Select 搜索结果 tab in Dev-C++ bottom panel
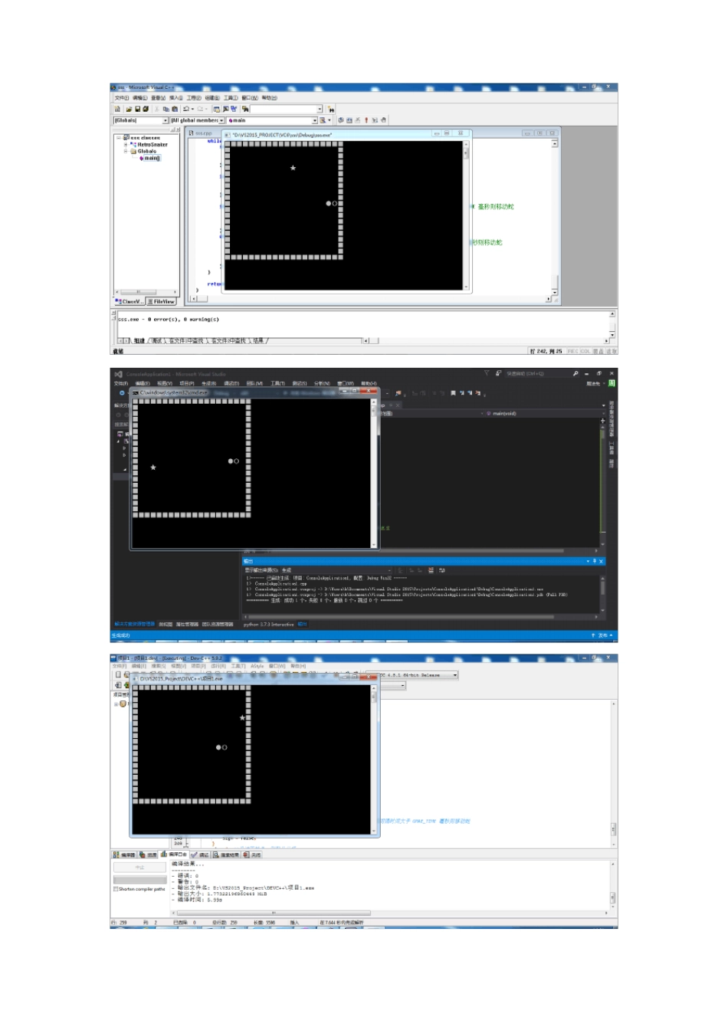This screenshot has height=1030, width=728. tap(227, 855)
